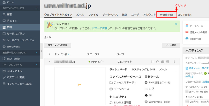Collapse all domains with double chevron

49,54
